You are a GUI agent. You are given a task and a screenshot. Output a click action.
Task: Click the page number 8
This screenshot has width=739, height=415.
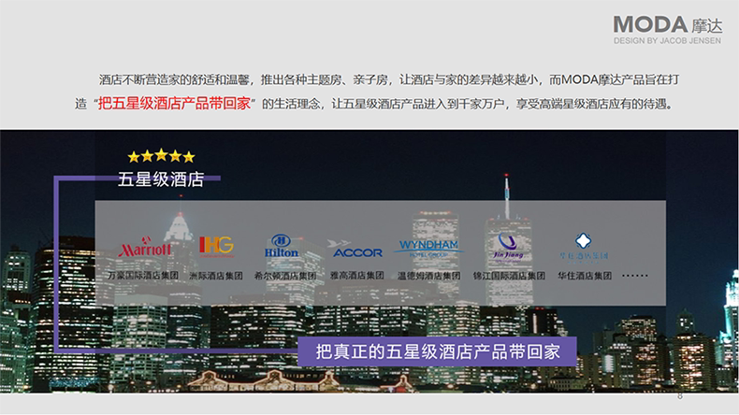point(680,396)
